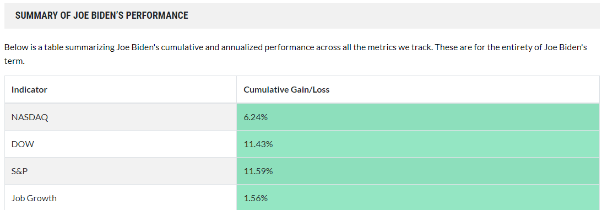Click the Job Growth row label
This screenshot has height=210, width=602.
pos(34,198)
